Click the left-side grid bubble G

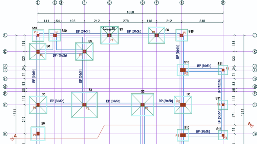click(x=5, y=87)
